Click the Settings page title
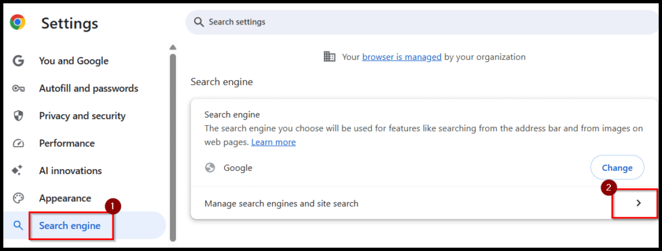The image size is (662, 251). (70, 23)
